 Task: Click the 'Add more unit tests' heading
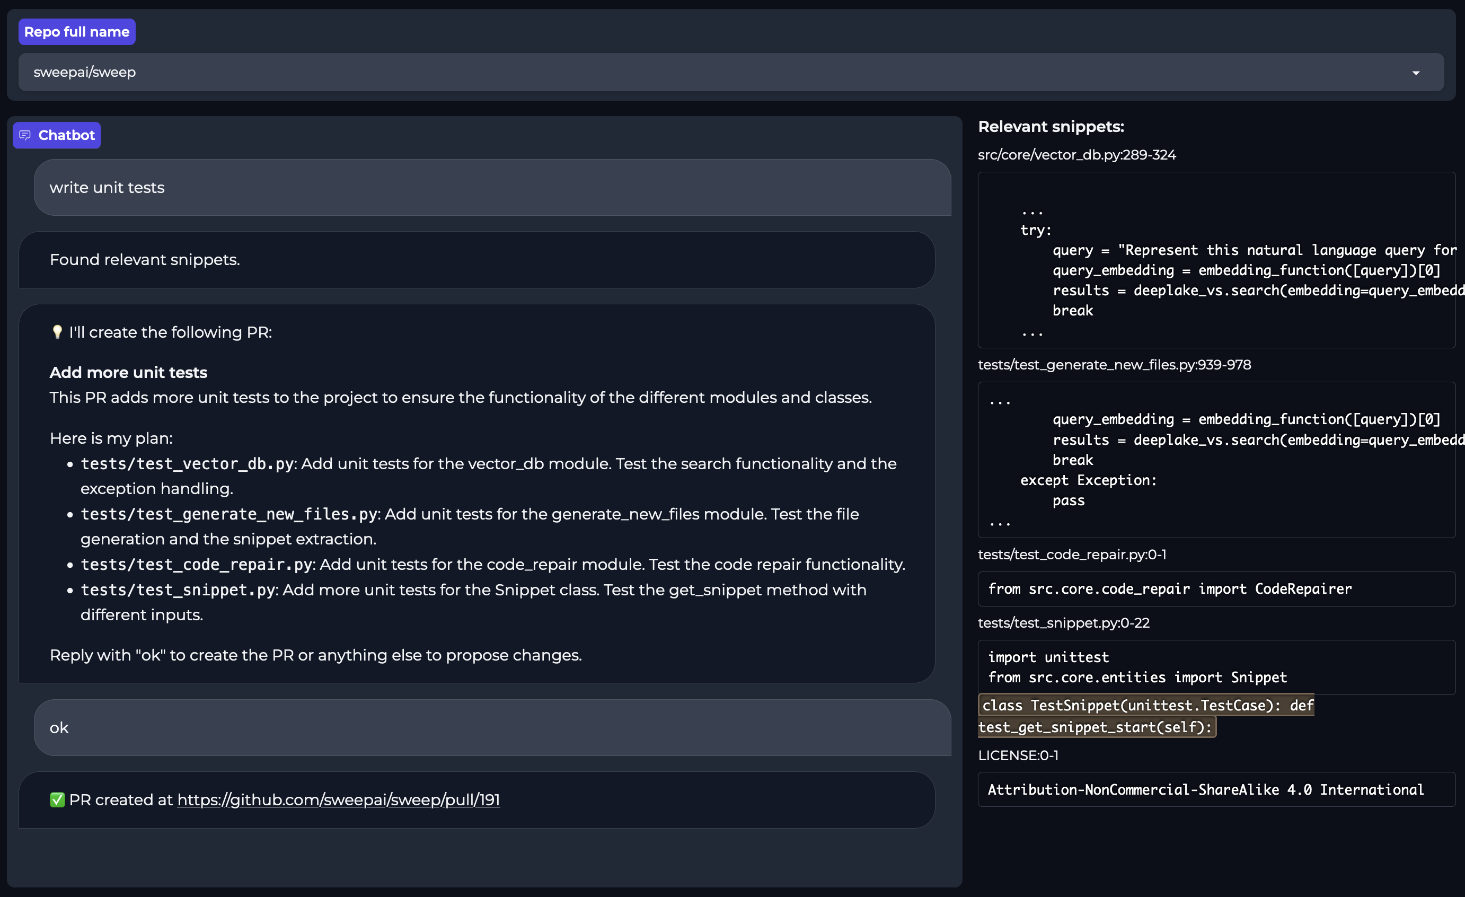[x=128, y=372]
